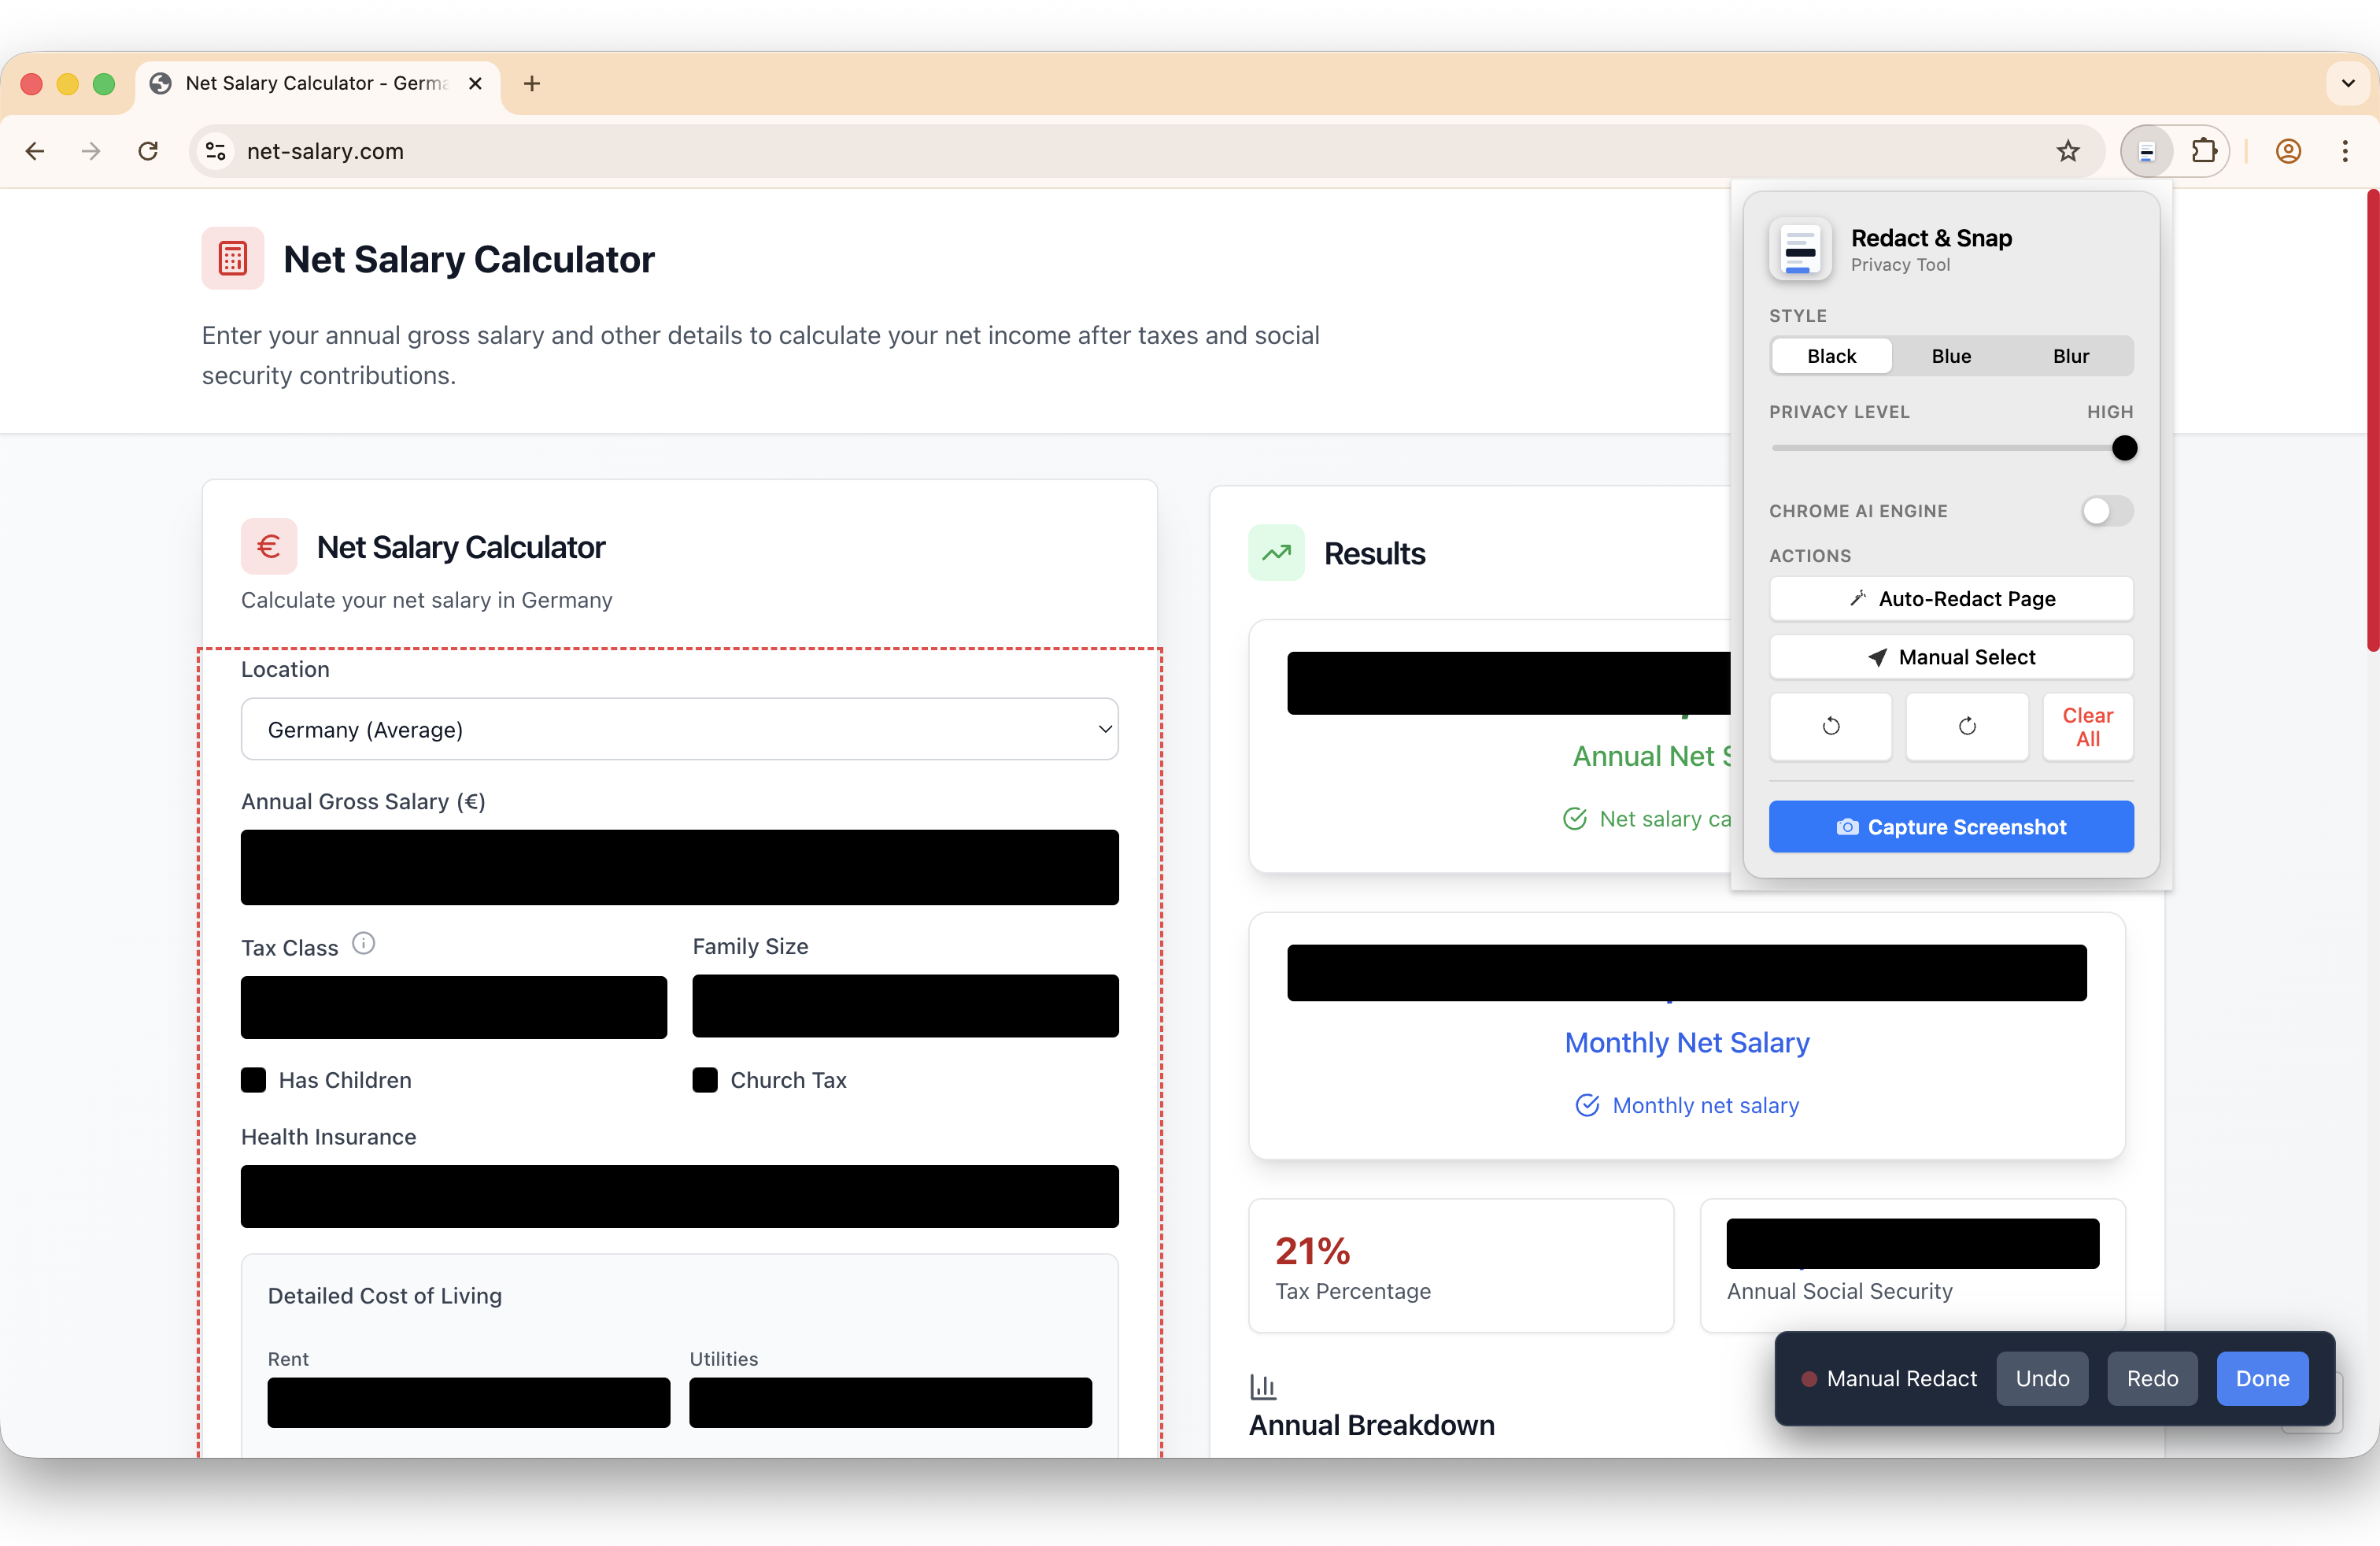Click the Redact & Snap logo icon

[1800, 249]
